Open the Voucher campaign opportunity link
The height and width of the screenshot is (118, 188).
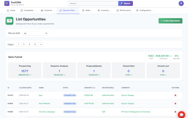click(x=47, y=112)
